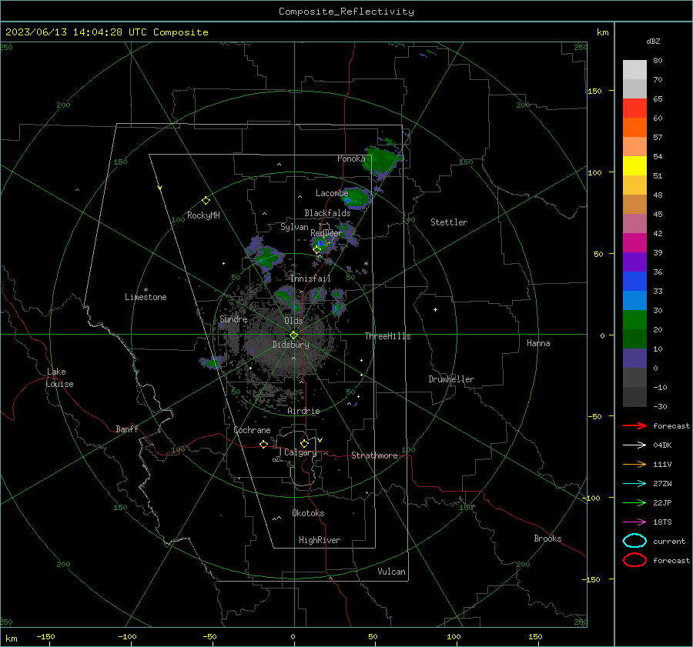Image resolution: width=693 pixels, height=647 pixels.
Task: Click the cyan 27ZW arrow in the legend
Action: coord(634,484)
